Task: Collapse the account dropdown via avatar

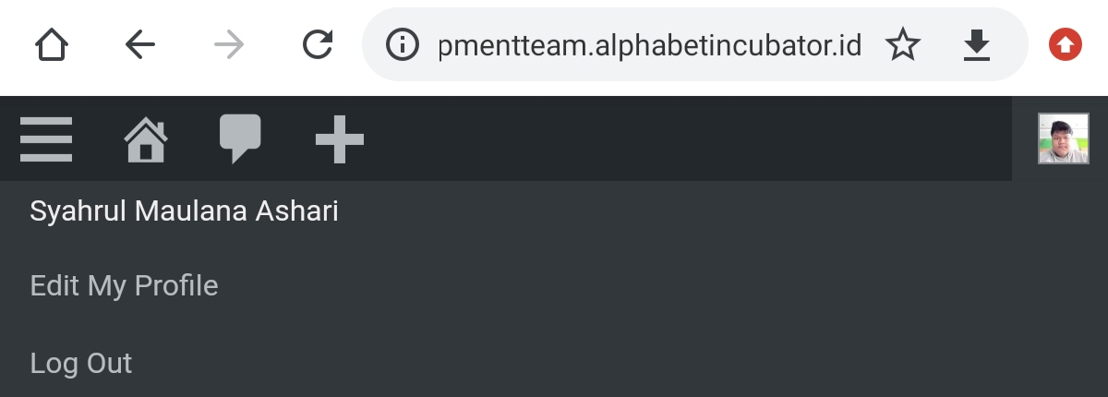Action: [x=1063, y=139]
